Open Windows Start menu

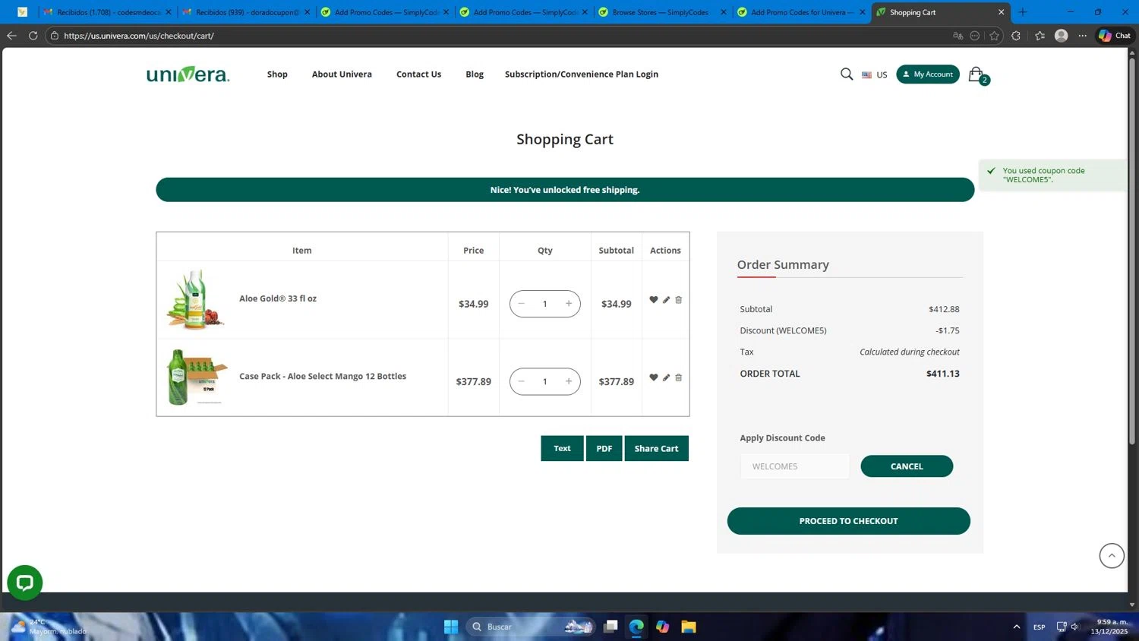tap(451, 627)
